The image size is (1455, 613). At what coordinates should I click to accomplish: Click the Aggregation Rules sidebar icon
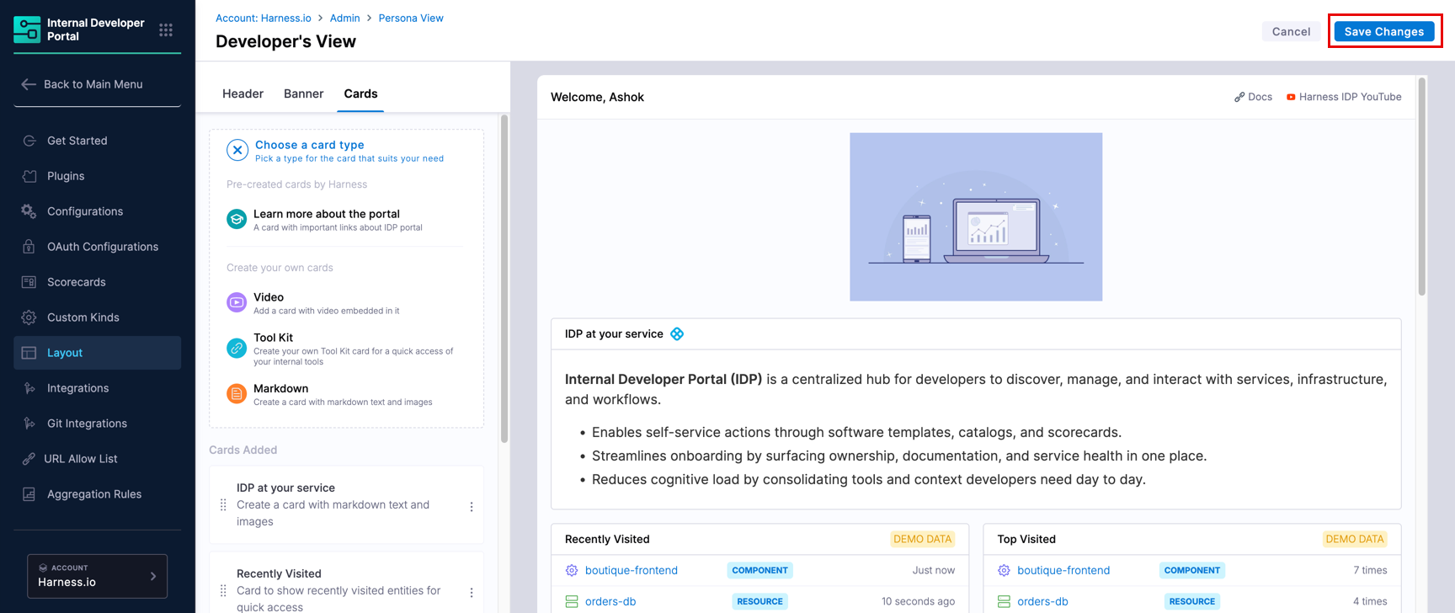[29, 494]
